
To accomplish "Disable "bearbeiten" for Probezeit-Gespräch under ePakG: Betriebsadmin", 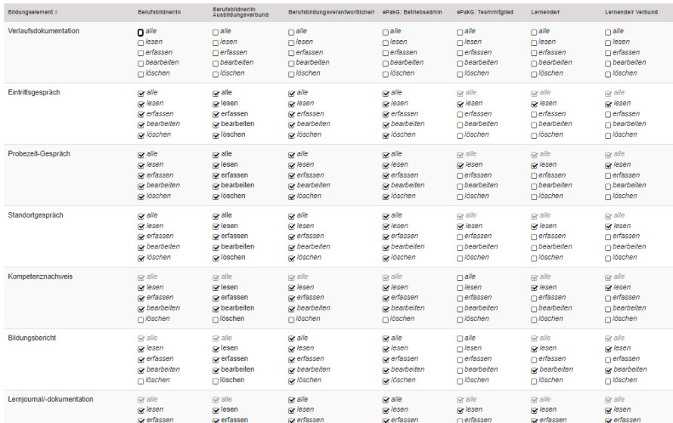I will [386, 187].
